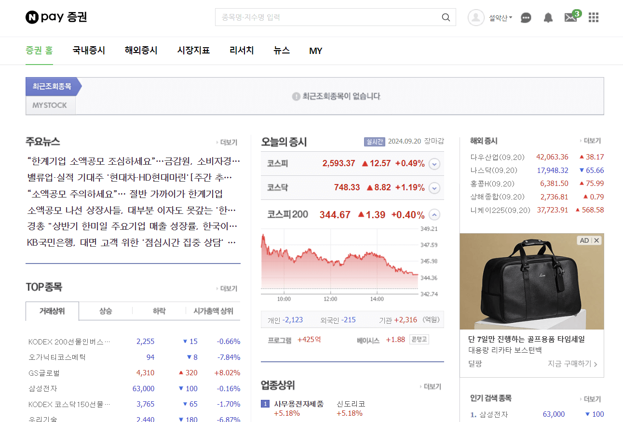Open the mail icon showing 3 unread messages
The width and height of the screenshot is (623, 422).
(x=570, y=18)
